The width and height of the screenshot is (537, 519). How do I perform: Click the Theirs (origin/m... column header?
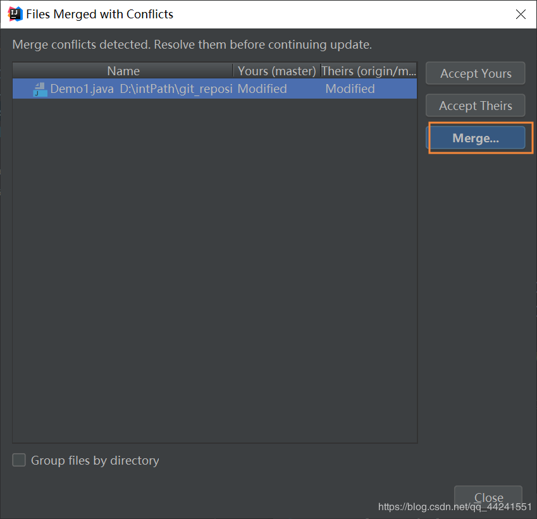click(x=369, y=71)
